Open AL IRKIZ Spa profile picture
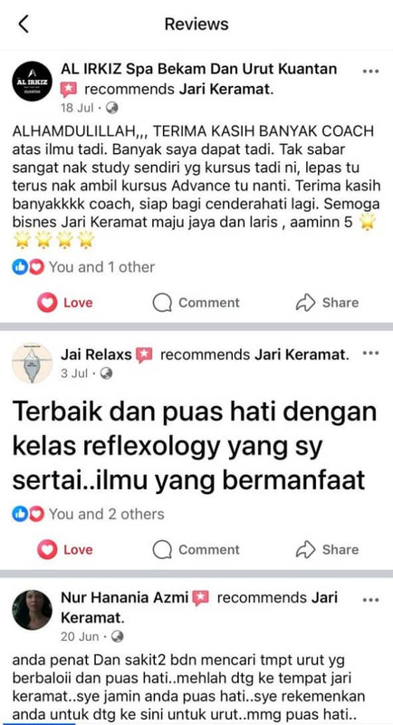The width and height of the screenshot is (393, 725). (x=32, y=81)
